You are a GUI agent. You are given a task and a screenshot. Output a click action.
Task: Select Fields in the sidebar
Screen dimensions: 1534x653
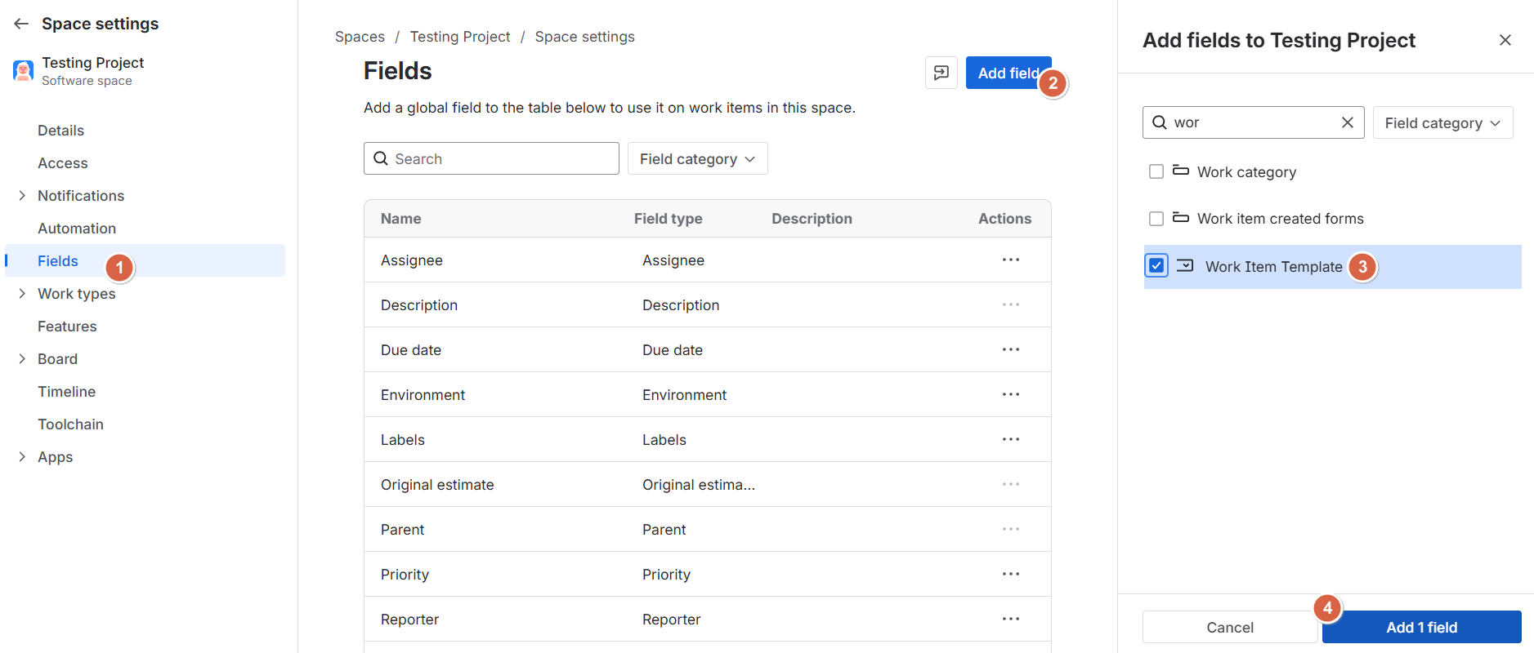[x=145, y=260]
